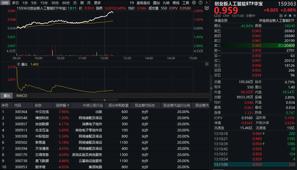Click the help question-mark icon in the toolbar

(200, 3)
